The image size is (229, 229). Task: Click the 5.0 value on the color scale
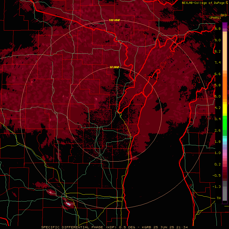point(218,96)
